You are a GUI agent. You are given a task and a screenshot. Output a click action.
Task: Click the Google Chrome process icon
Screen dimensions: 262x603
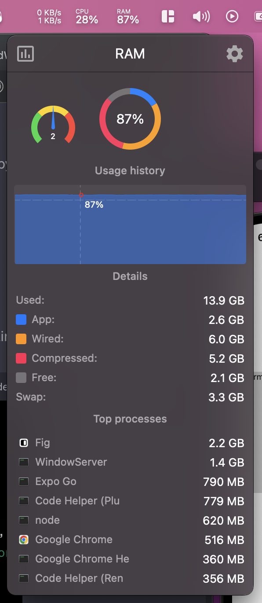coord(24,539)
